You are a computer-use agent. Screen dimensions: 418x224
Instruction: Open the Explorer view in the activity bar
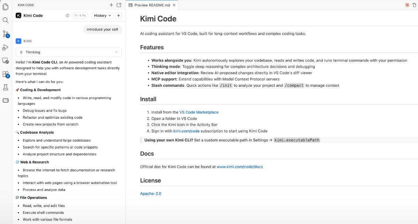[6, 7]
